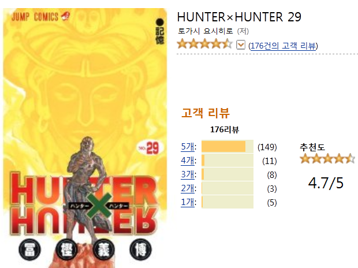Filter by 3개 star reviews link
358x268 pixels.
point(188,174)
